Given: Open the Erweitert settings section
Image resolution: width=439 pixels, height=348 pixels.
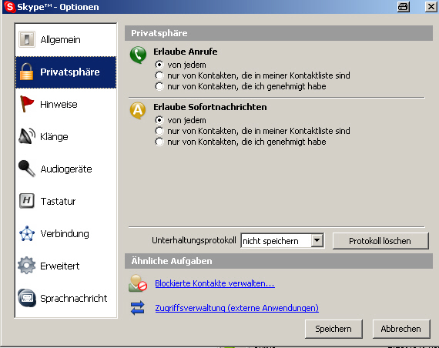Looking at the screenshot, I should (65, 266).
